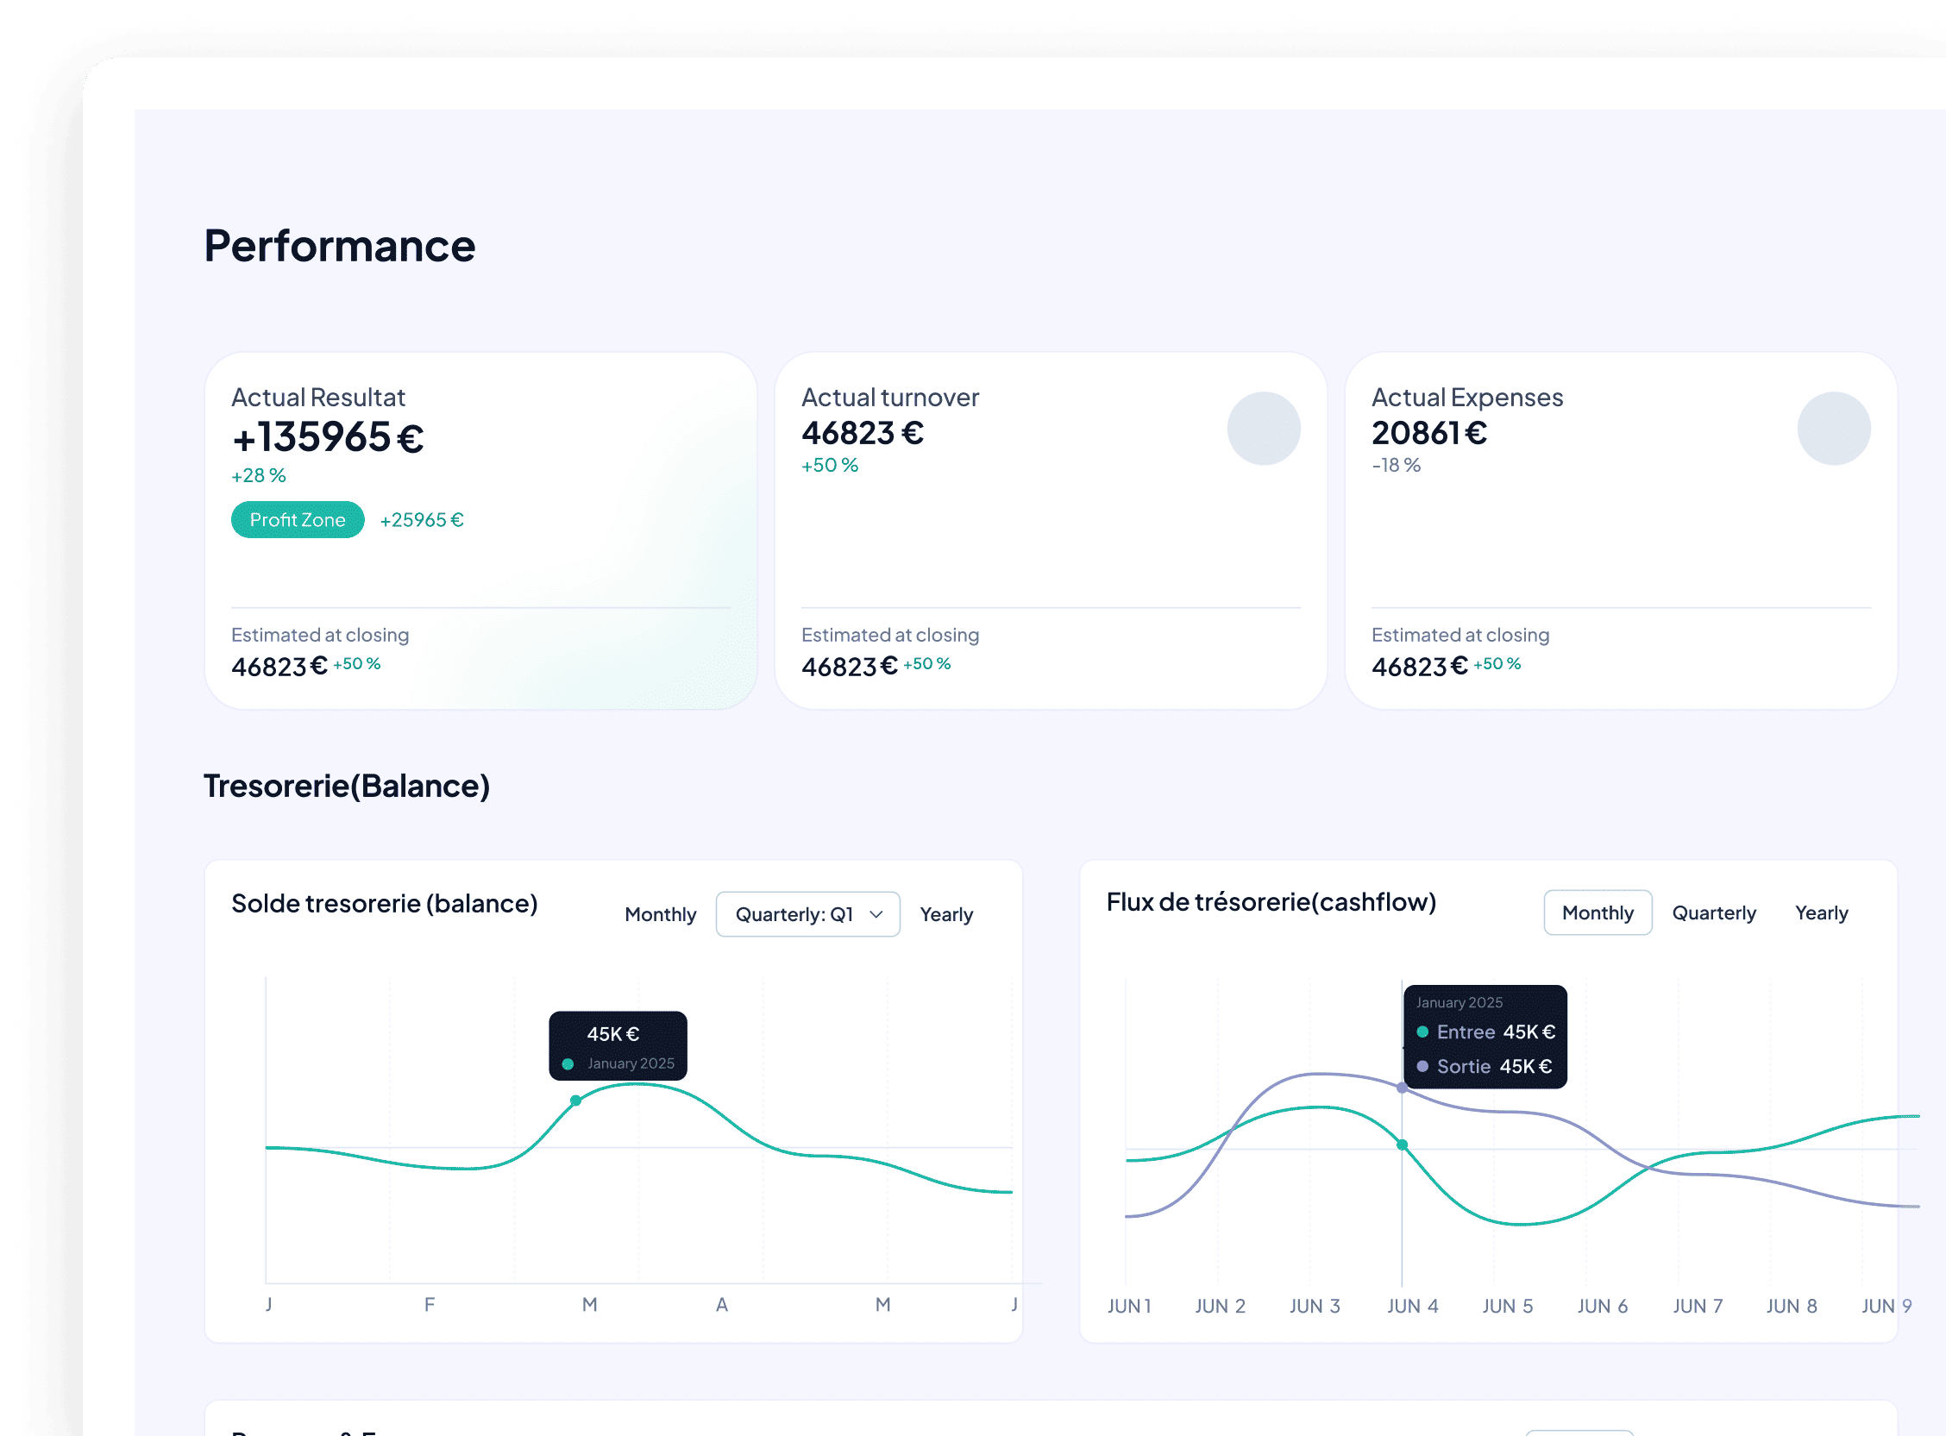Click the F month label on balance chart
The image size is (1946, 1436).
coord(430,1304)
